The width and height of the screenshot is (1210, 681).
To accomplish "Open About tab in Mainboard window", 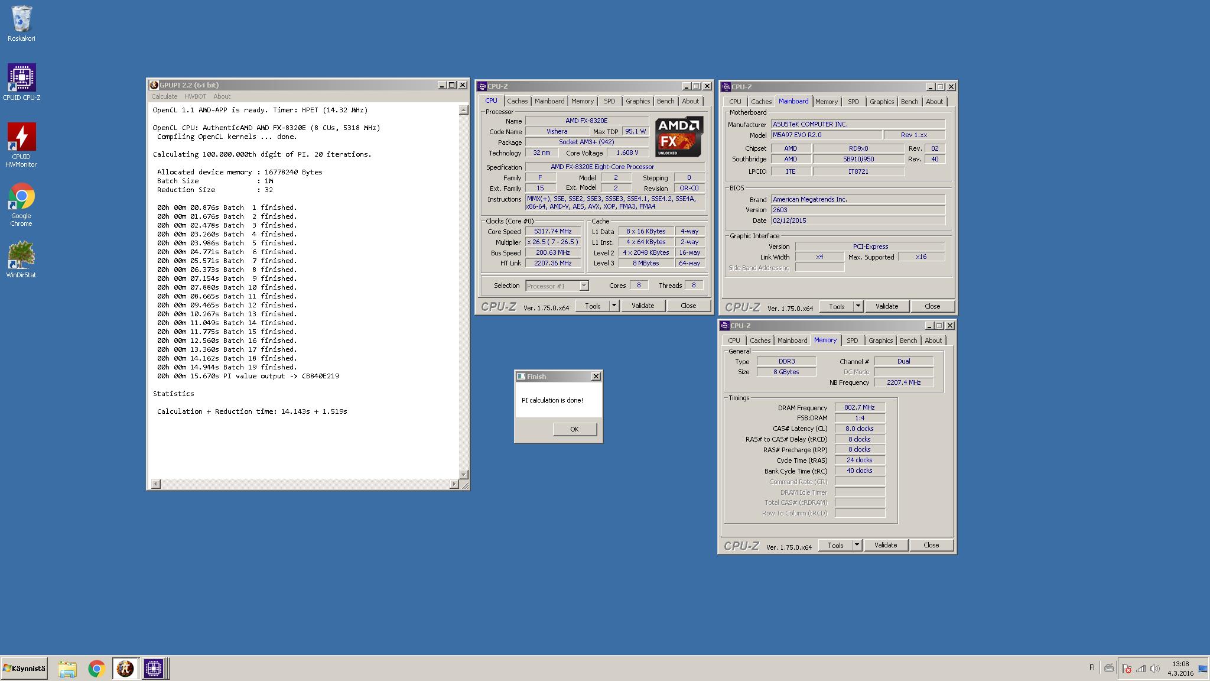I will (x=935, y=102).
